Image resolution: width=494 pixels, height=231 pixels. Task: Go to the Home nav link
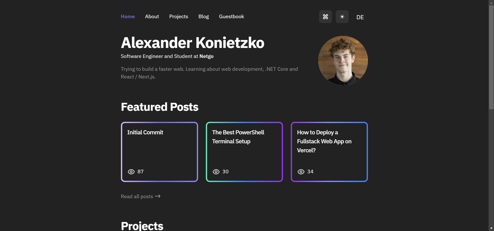(x=128, y=16)
